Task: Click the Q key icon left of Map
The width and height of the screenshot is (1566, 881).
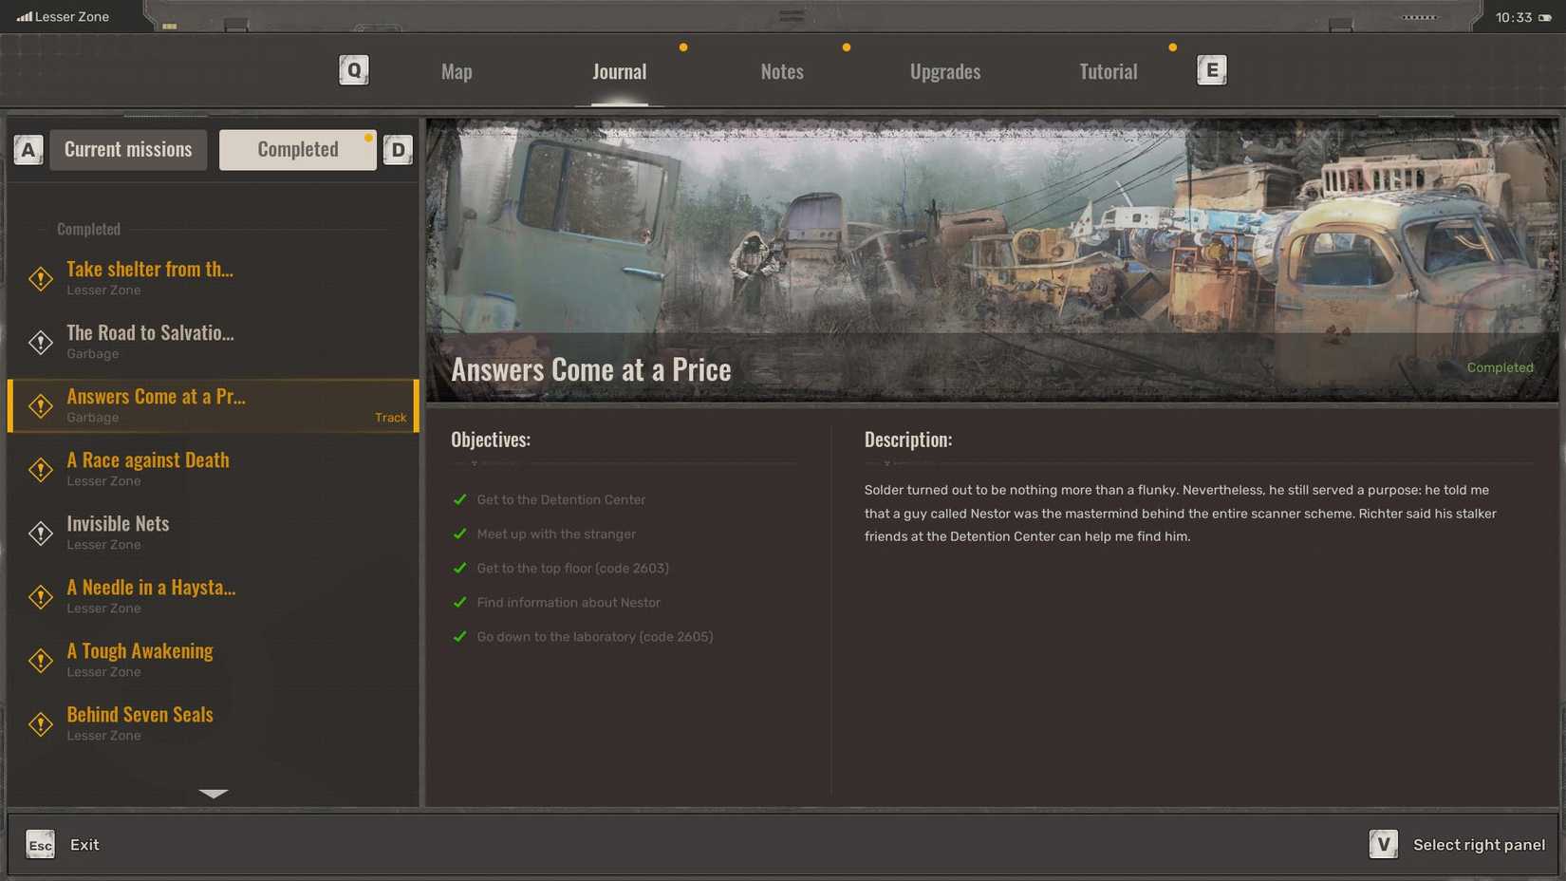Action: pos(353,70)
